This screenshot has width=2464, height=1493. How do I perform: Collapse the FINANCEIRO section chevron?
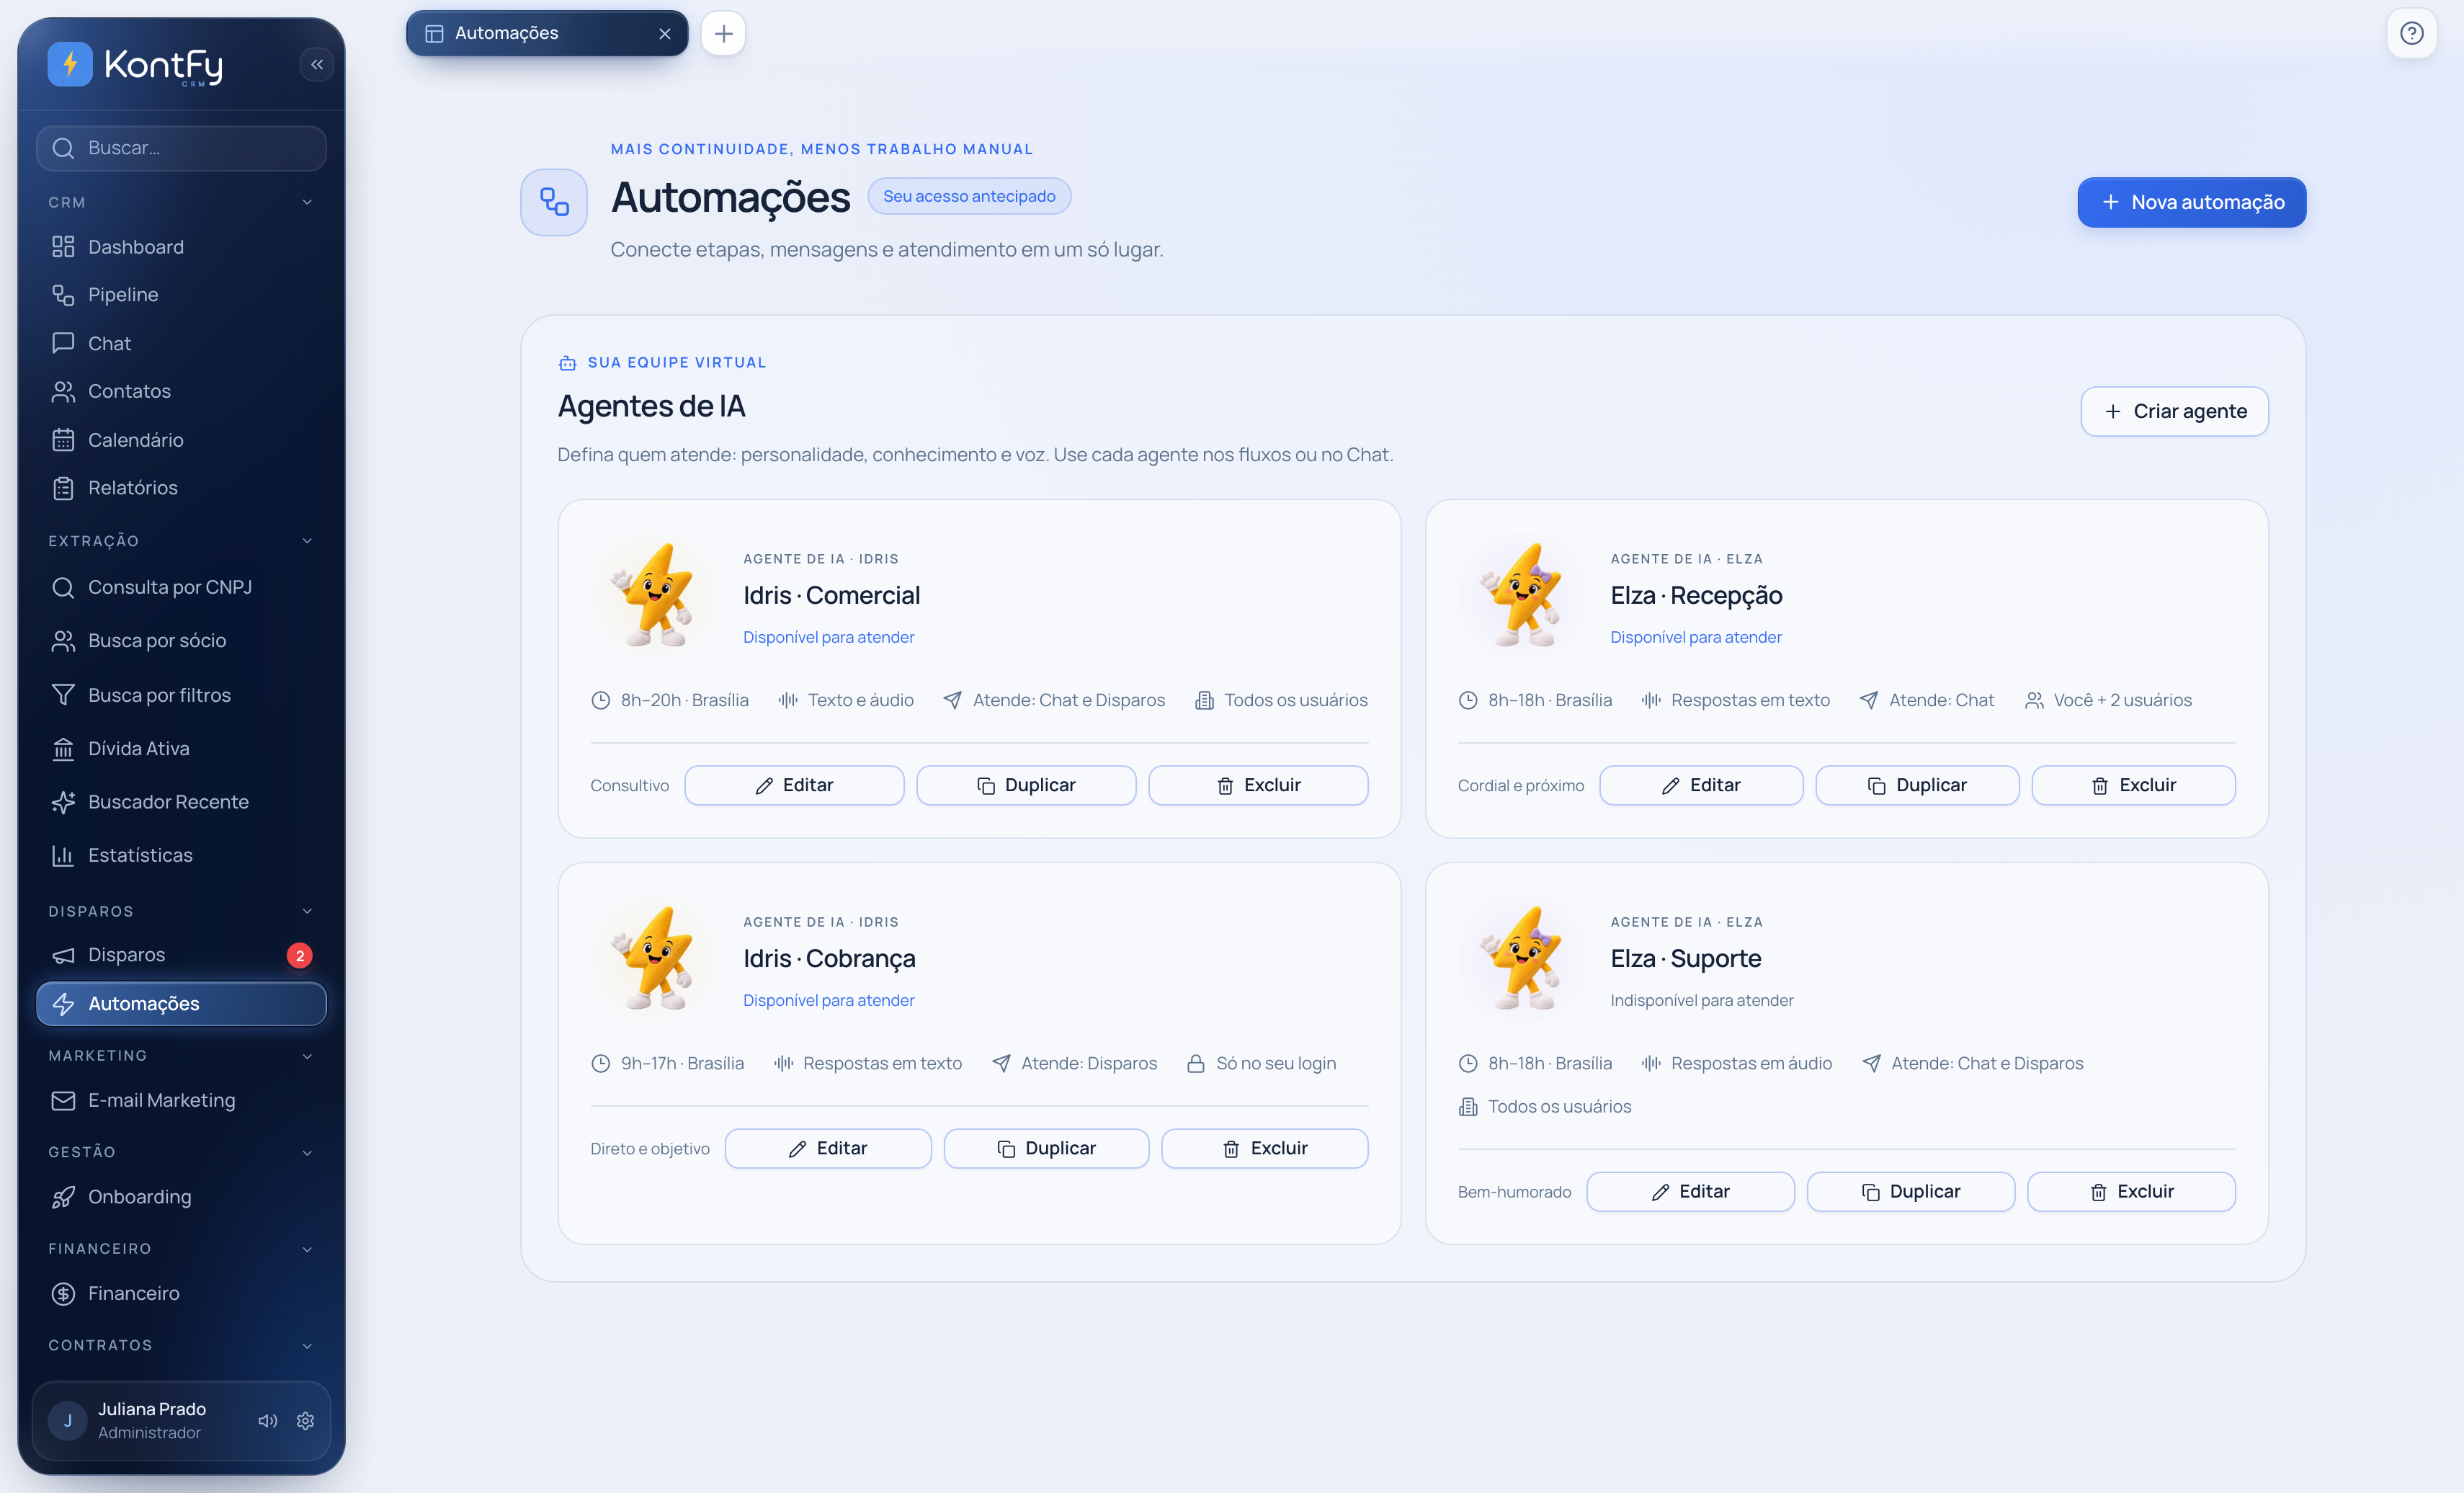click(307, 1249)
